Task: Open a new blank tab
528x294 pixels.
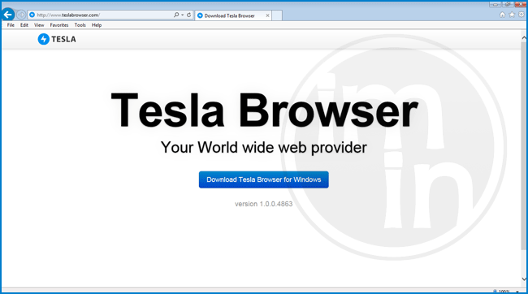Action: tap(277, 15)
